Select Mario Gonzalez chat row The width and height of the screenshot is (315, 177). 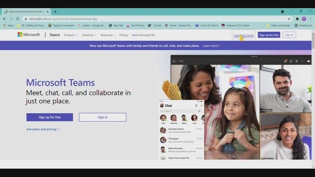click(181, 149)
